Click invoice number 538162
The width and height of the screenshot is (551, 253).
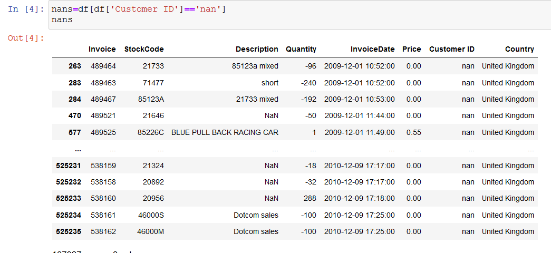[103, 231]
